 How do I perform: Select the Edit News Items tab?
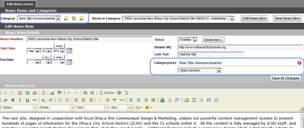pyautogui.click(x=20, y=4)
